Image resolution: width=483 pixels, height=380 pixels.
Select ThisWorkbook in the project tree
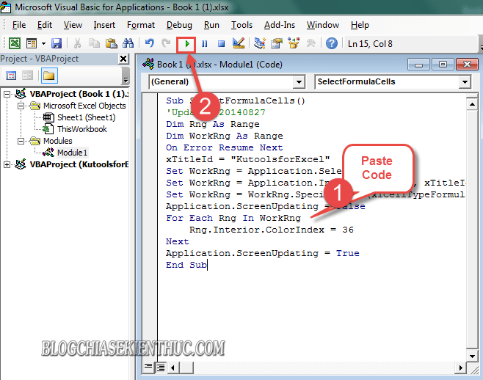coord(82,129)
